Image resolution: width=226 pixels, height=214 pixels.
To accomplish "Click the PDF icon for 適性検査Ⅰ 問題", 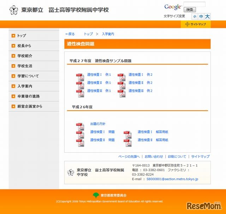I will pos(80,135).
